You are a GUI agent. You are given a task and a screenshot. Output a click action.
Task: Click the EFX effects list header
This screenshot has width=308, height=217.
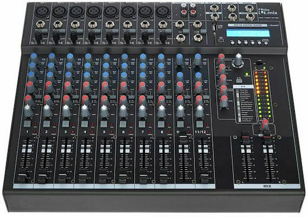(x=243, y=87)
